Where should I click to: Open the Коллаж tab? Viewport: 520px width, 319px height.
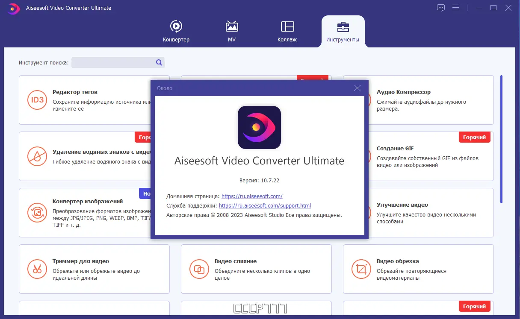click(287, 31)
